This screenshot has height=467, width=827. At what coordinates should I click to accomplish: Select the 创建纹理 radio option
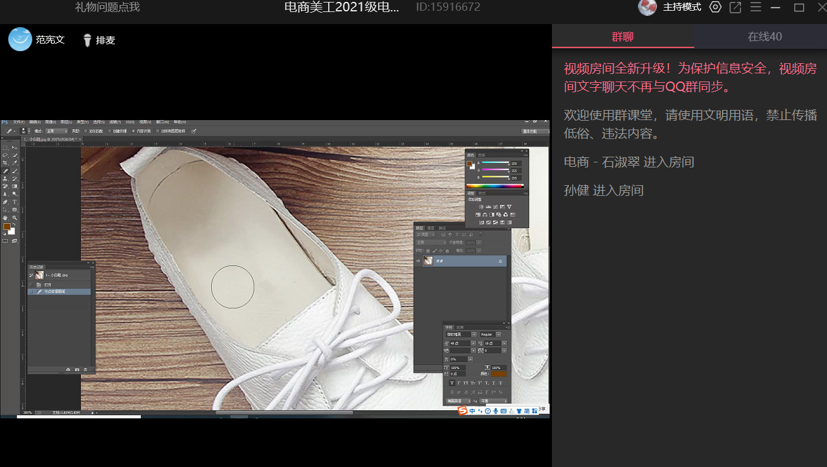(117, 131)
